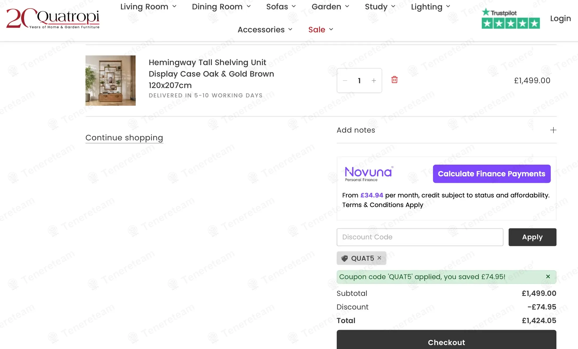
Task: Click the QUAT5 tag icon
Action: (344, 258)
